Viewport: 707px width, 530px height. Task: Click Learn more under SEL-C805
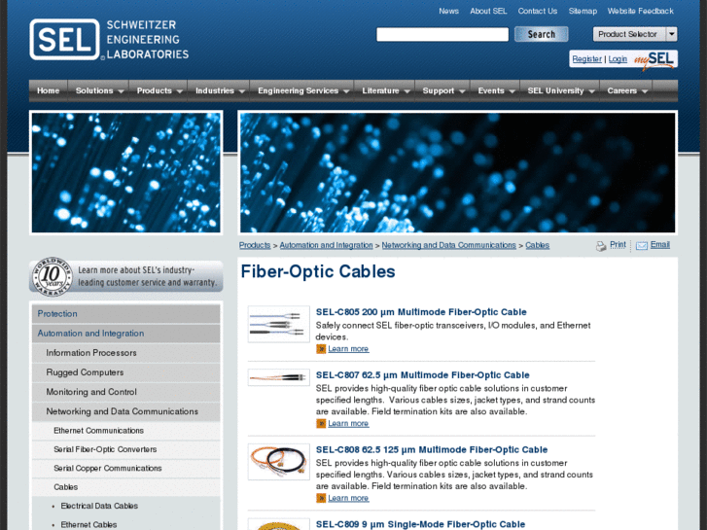tap(348, 349)
